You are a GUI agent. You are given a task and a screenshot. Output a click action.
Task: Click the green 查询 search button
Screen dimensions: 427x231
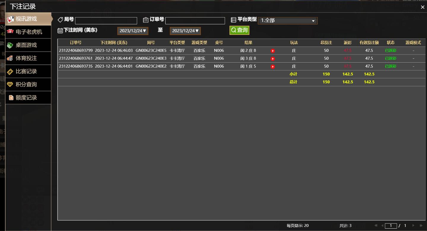point(239,30)
